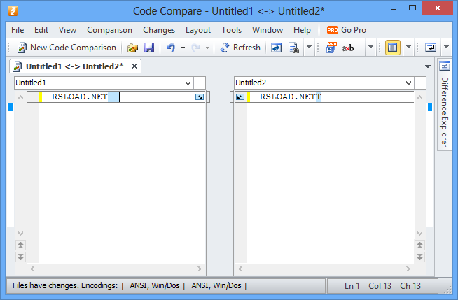Screen dimensions: 458x300
Task: Click the greyed redo arrow icon
Action: 195,48
